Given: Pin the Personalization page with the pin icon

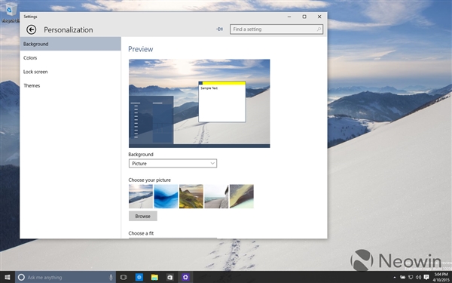Looking at the screenshot, I should (220, 29).
